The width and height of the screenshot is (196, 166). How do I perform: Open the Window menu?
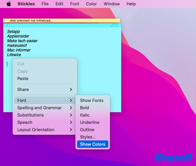[x=112, y=4]
